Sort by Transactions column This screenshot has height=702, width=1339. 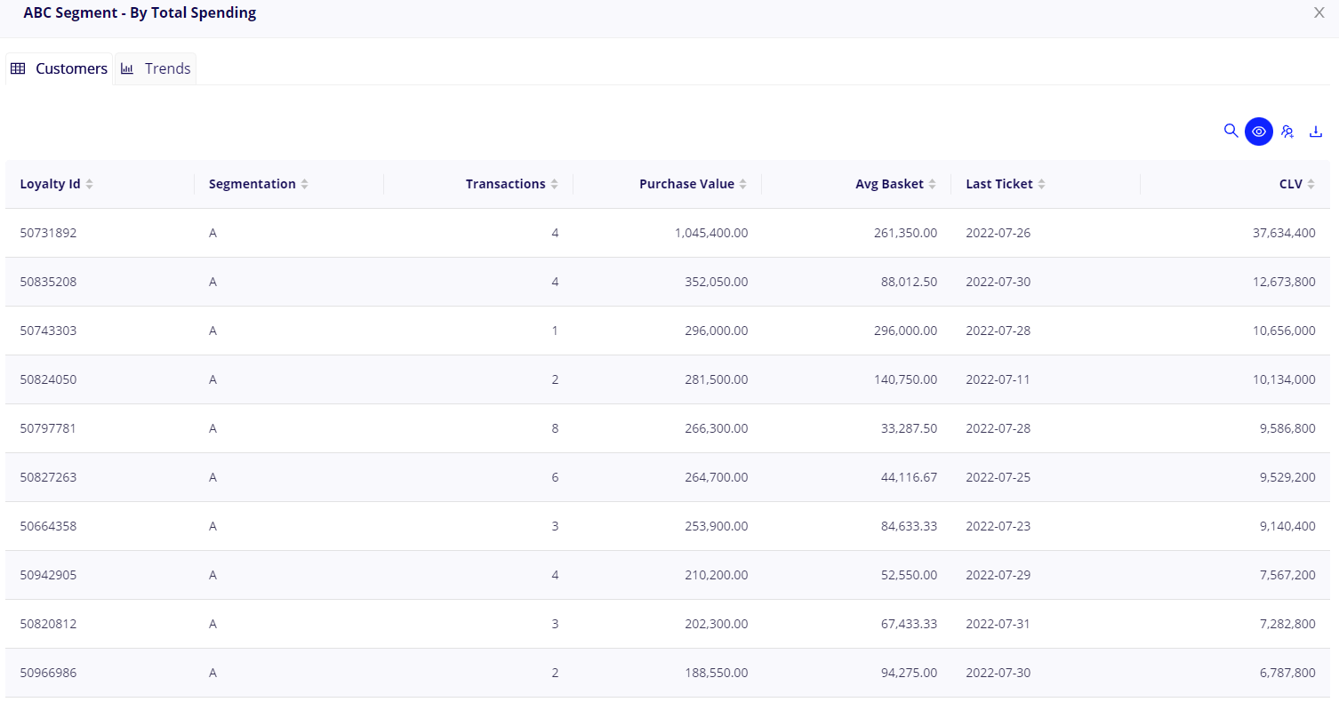[x=512, y=184]
